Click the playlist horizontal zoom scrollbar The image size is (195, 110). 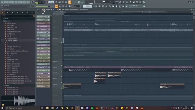point(128,12)
